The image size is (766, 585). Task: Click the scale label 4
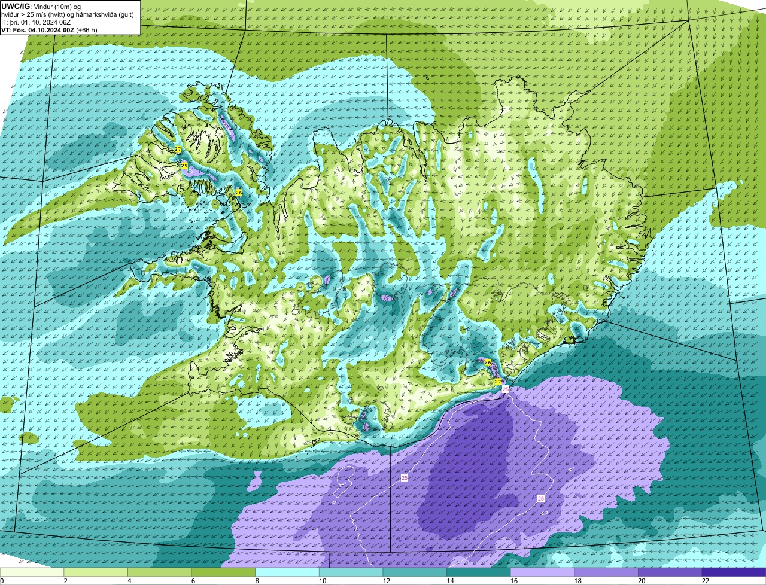coord(129,581)
